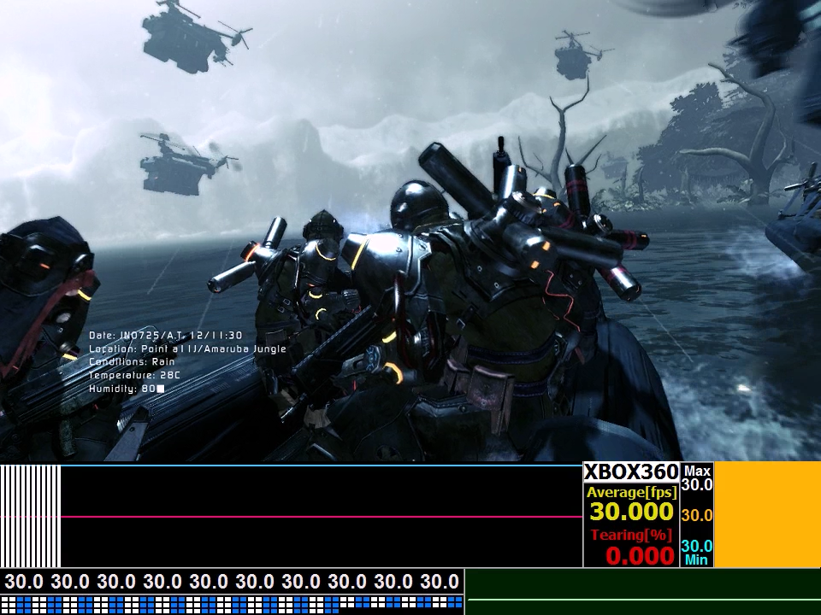This screenshot has width=821, height=615.
Task: Select the 'Conditions: Rain' line
Action: tap(132, 362)
